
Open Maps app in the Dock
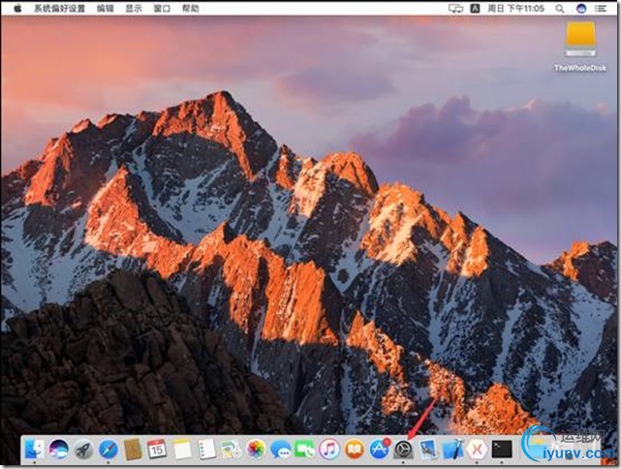[x=232, y=450]
